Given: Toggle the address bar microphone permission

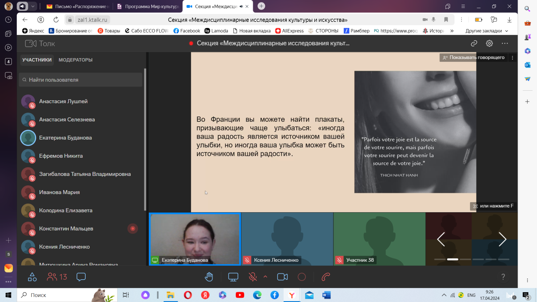Looking at the screenshot, I should pos(433,20).
